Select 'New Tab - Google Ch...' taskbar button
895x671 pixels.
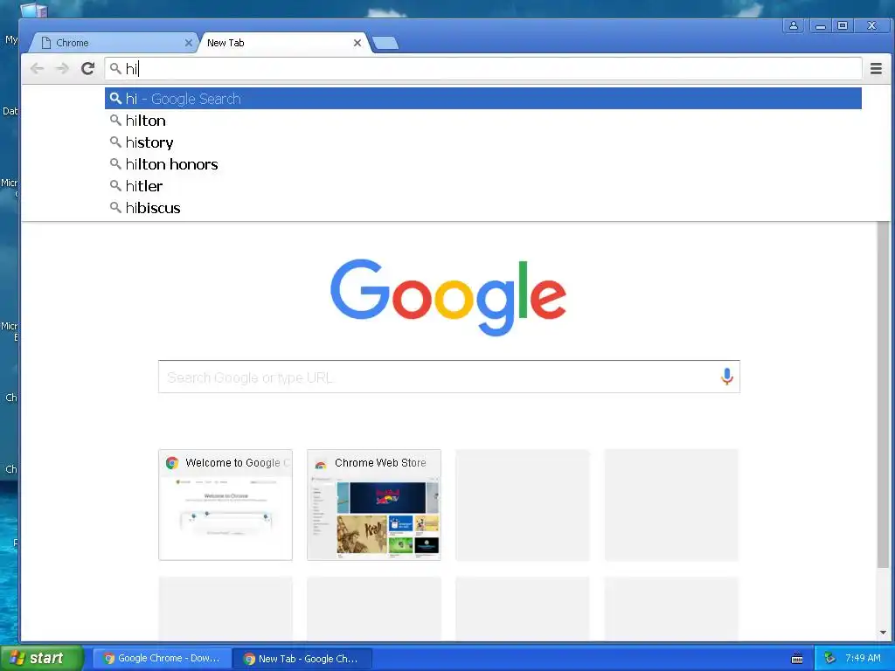(x=302, y=659)
